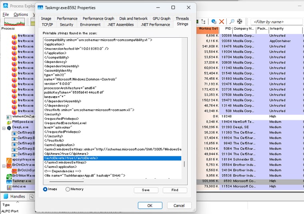
Task: Click the BrStMonW.exe green icon
Action: click(9, 176)
